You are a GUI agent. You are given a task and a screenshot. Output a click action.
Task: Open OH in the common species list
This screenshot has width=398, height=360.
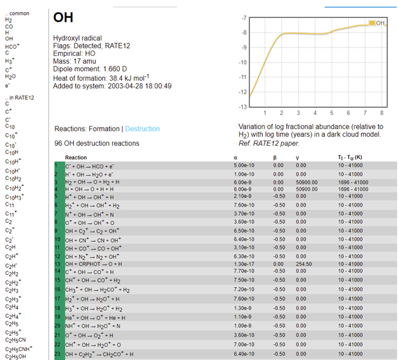click(x=9, y=38)
